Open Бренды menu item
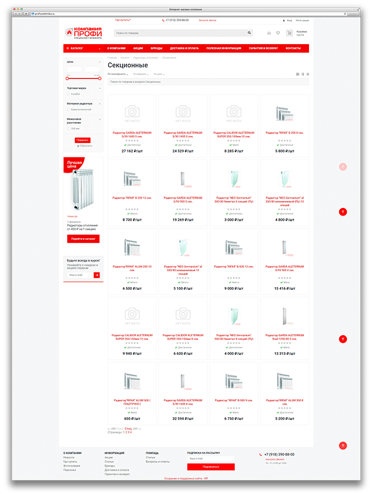The height and width of the screenshot is (495, 373). (x=156, y=48)
